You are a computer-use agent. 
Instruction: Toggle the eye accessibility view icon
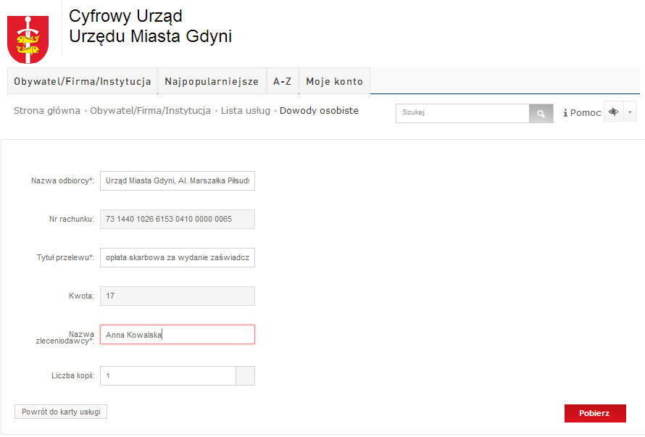click(614, 112)
